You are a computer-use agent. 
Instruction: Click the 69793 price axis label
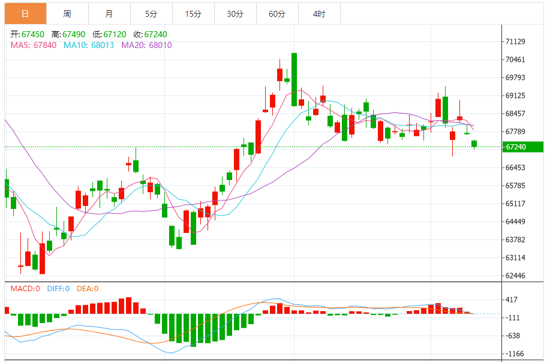click(515, 77)
